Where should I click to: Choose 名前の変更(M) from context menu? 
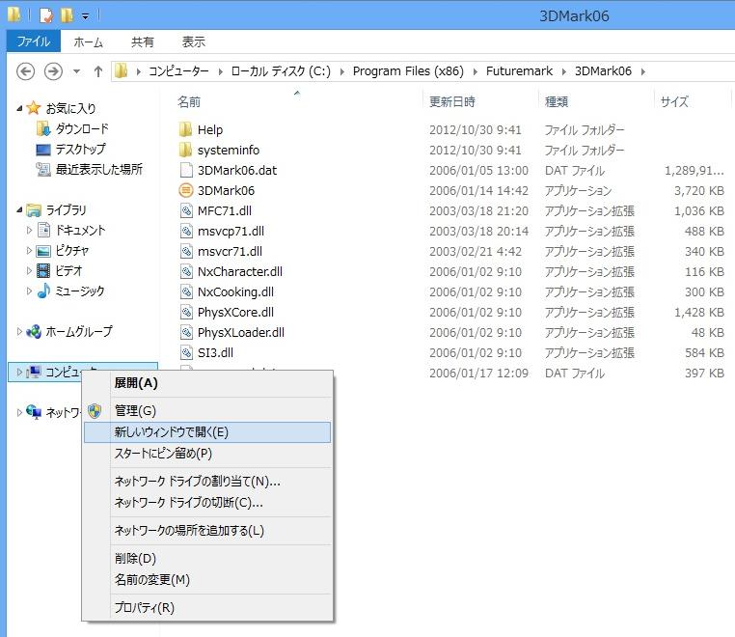[x=207, y=580]
